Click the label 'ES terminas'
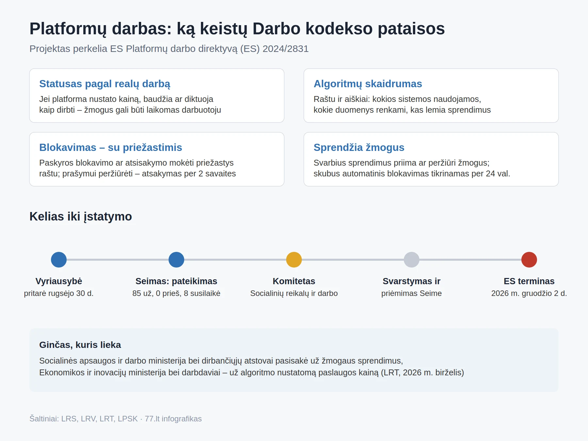Image resolution: width=588 pixels, height=441 pixels. click(529, 281)
